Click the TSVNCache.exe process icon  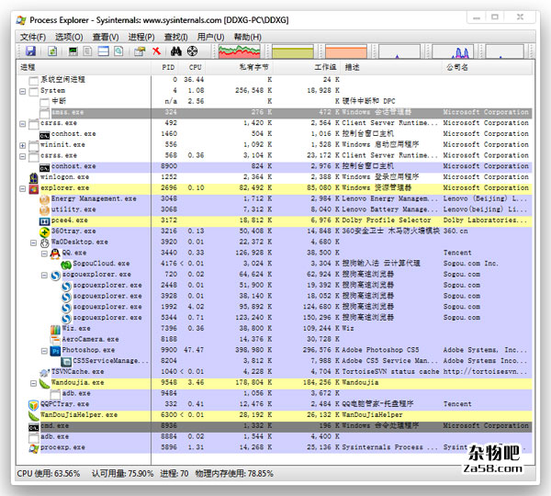click(44, 372)
